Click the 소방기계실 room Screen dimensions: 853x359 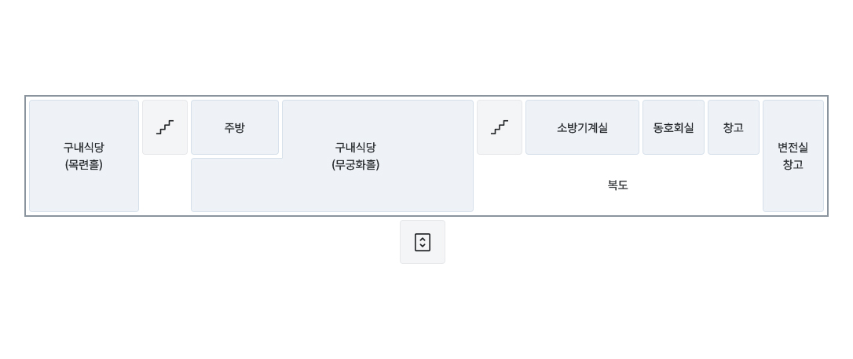click(x=582, y=127)
